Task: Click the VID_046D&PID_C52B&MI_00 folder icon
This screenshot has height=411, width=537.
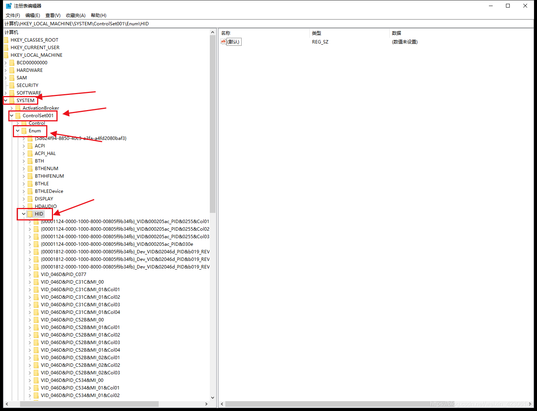Action: point(36,319)
